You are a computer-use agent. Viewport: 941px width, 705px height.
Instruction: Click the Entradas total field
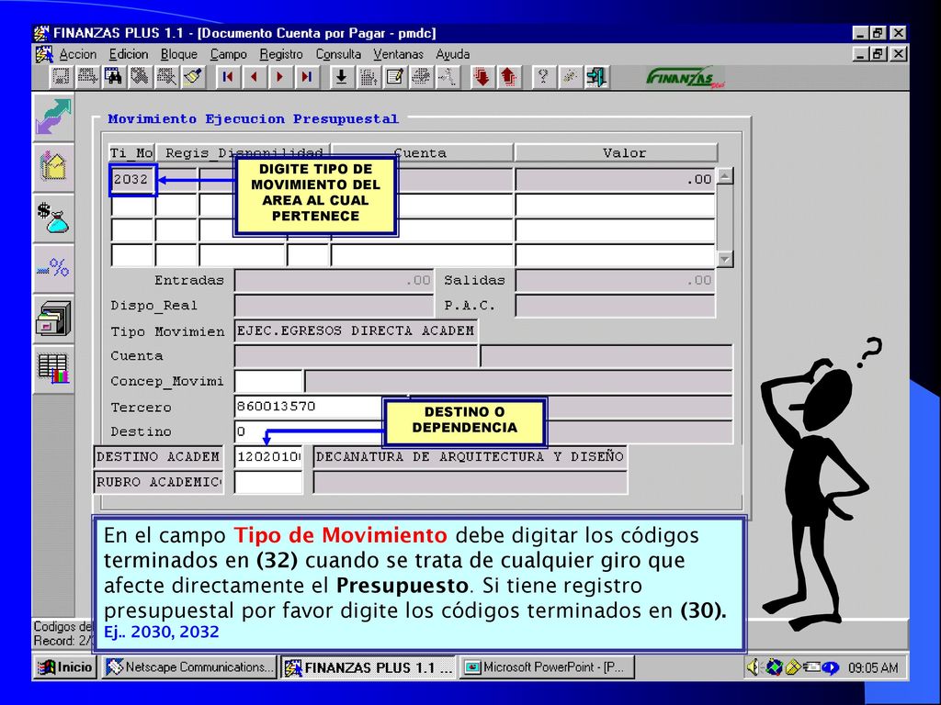click(334, 281)
